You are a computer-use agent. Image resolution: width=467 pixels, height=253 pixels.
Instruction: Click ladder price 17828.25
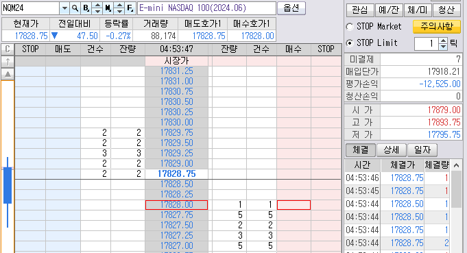click(177, 194)
